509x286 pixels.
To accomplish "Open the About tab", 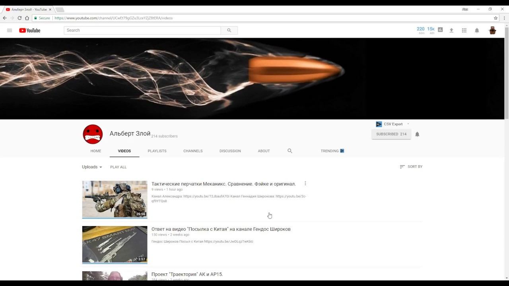I will 264,151.
